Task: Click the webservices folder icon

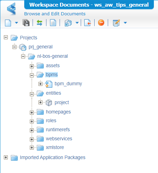Action: (40, 139)
